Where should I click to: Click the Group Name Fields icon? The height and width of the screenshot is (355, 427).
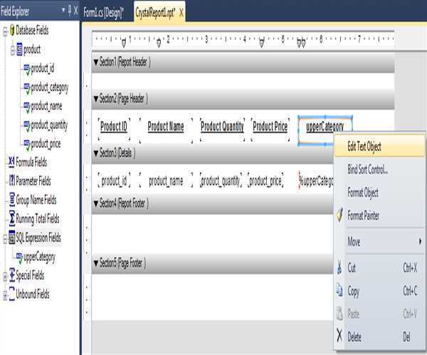click(x=11, y=200)
